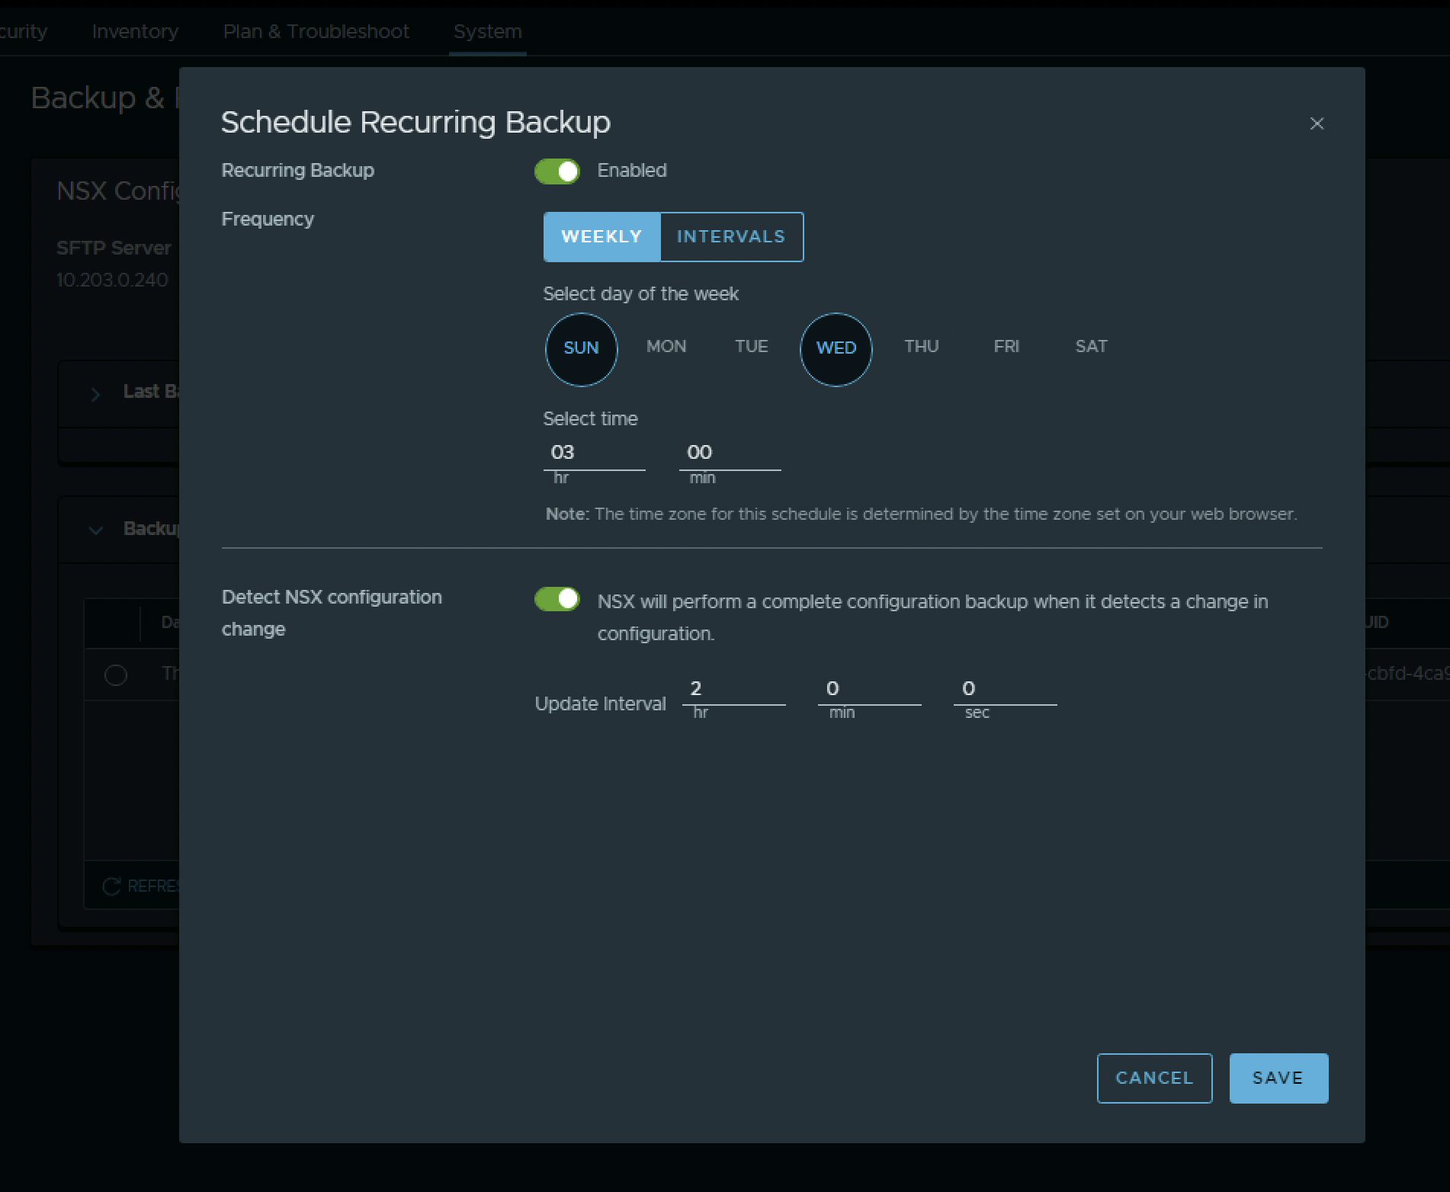Open the Plan & Troubleshoot tab
Screen dimensions: 1450x1192
[316, 31]
